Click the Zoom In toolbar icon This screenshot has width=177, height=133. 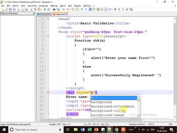pyautogui.click(x=63, y=9)
